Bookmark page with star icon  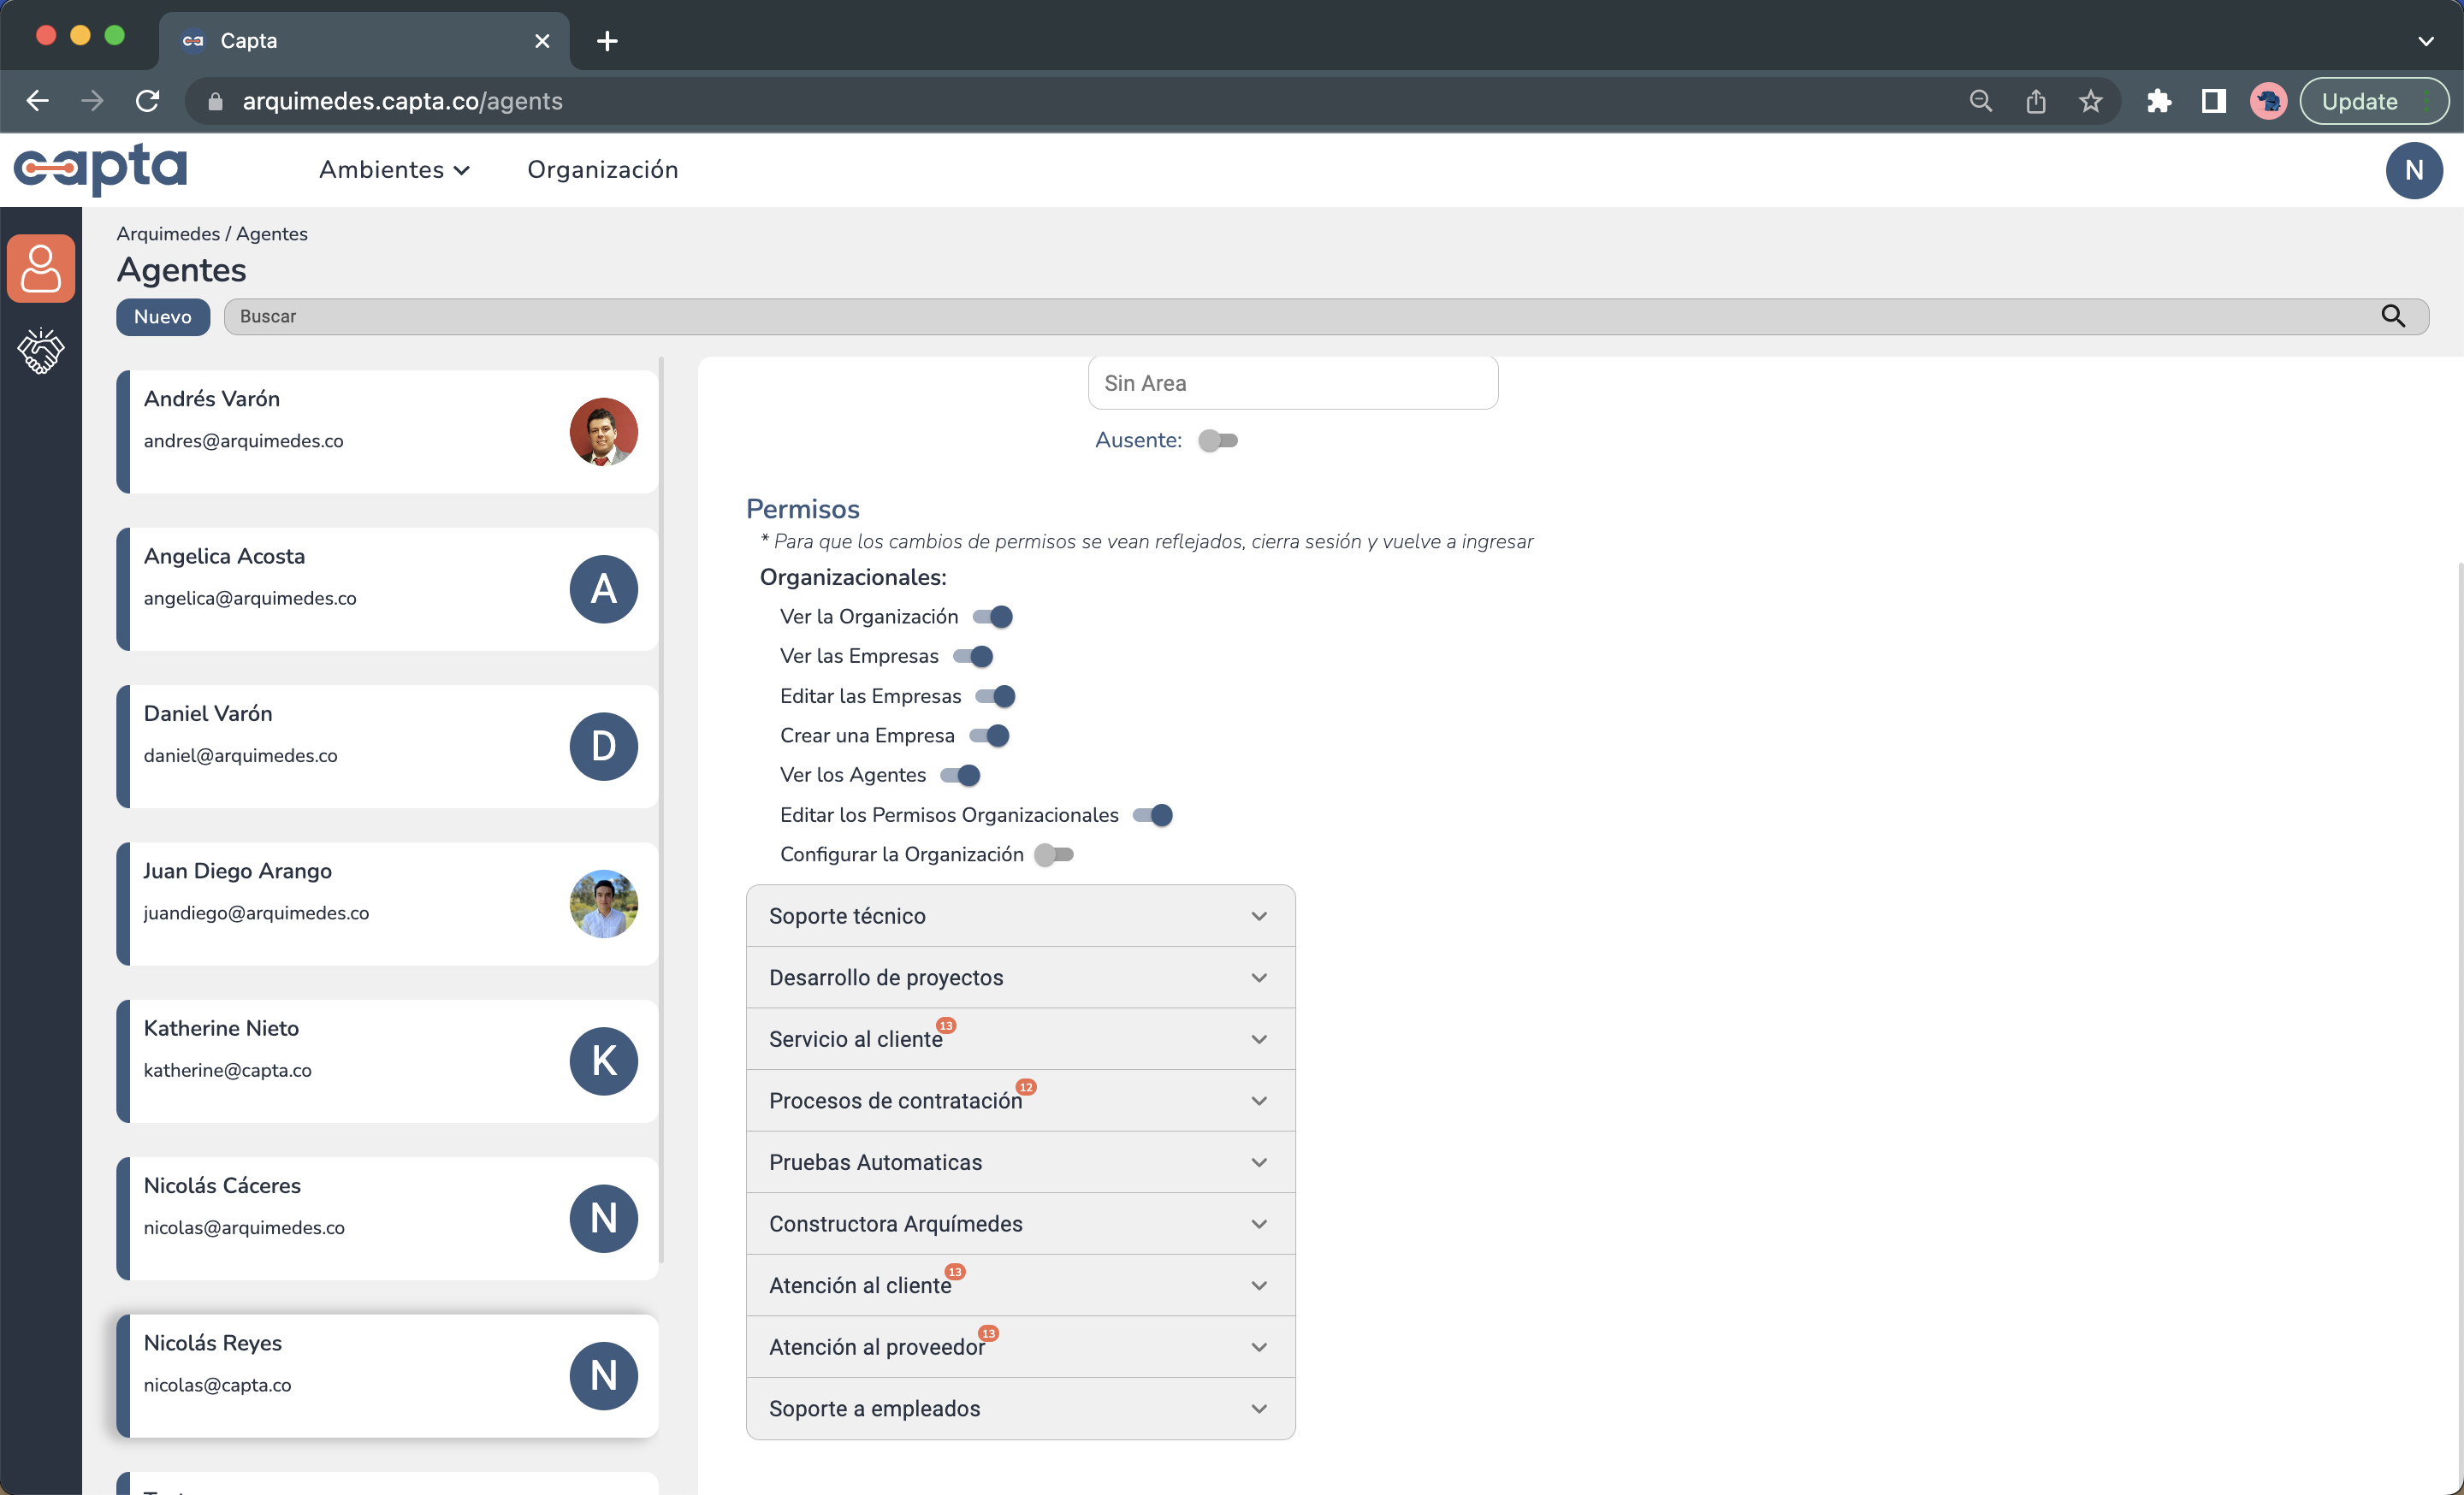[x=2090, y=101]
